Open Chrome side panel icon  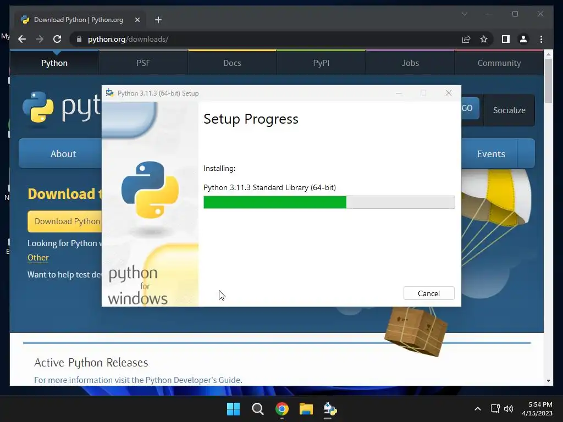tap(506, 39)
